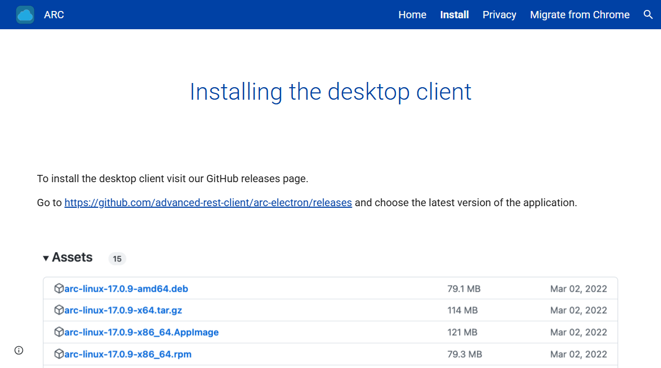Click the tar.gz archive download link
This screenshot has height=368, width=661.
point(122,310)
